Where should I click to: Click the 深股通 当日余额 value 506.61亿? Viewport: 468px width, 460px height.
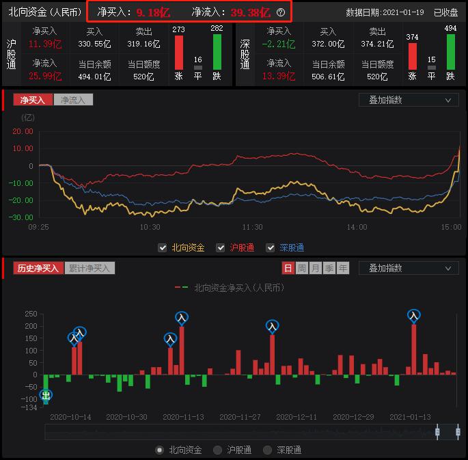[x=328, y=77]
